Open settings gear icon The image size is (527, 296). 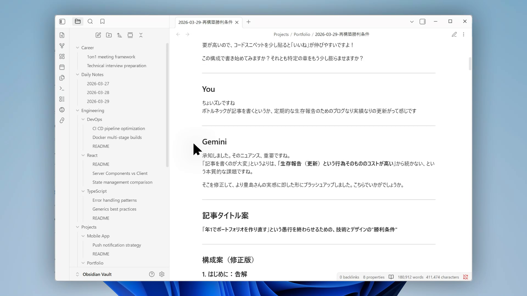point(162,274)
